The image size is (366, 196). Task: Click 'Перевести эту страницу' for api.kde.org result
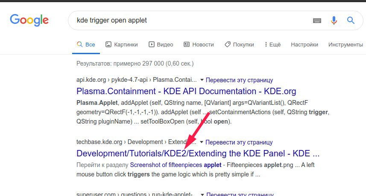(x=239, y=80)
